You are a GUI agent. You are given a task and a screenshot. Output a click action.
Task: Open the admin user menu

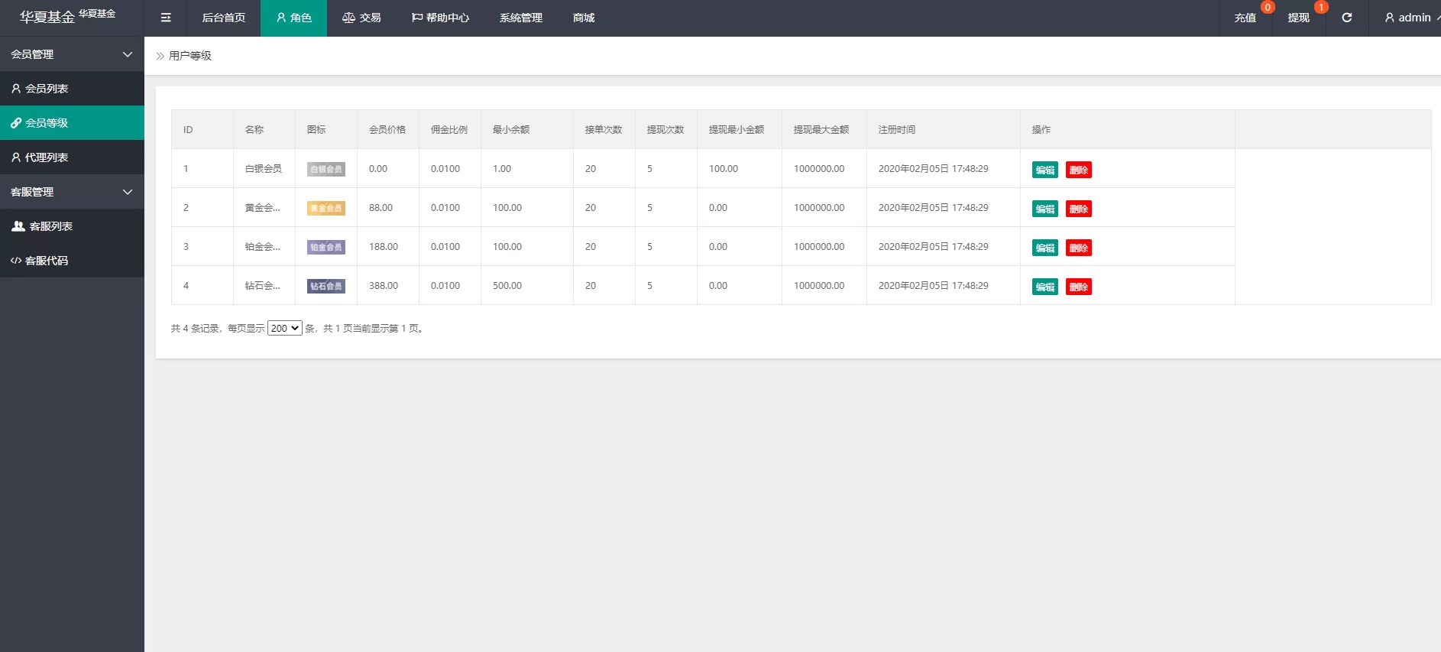pyautogui.click(x=1408, y=18)
